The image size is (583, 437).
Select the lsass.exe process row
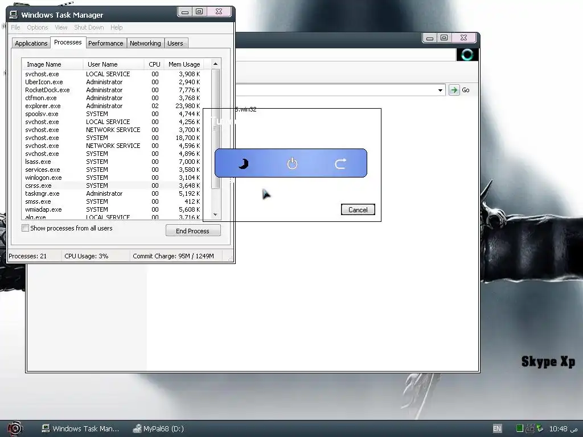113,162
